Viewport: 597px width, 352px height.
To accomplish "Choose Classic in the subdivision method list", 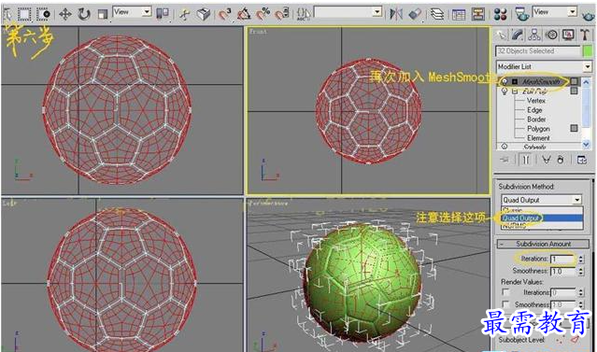I will pos(542,210).
